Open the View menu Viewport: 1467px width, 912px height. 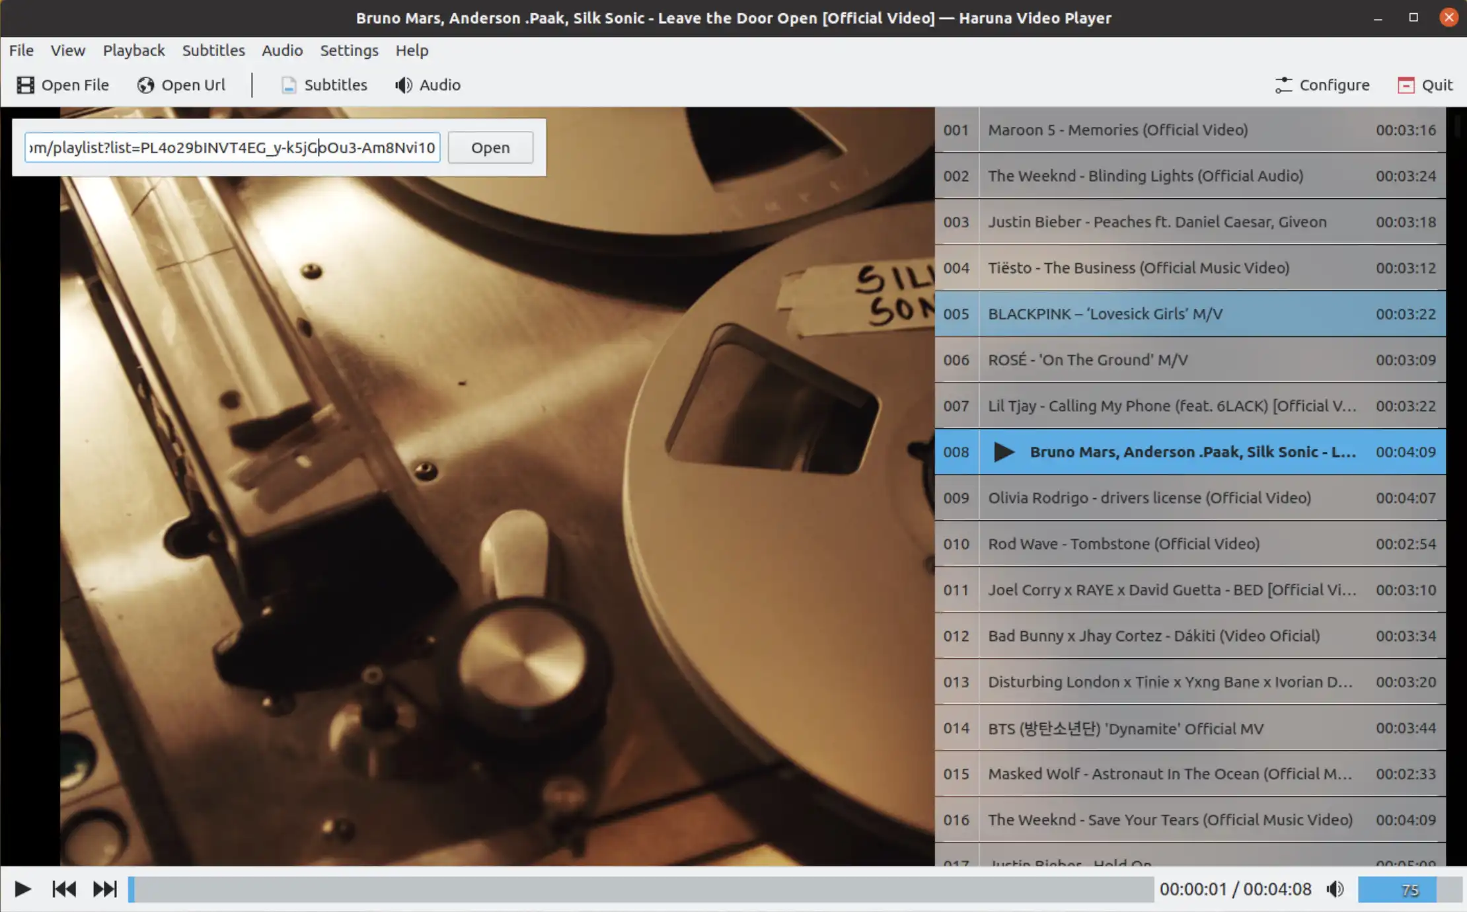(x=68, y=50)
